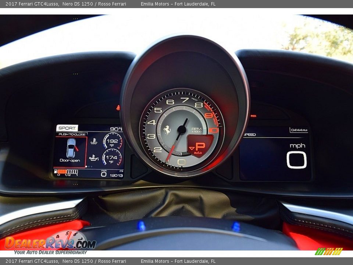Viewport: 353px width, 265px height.
Task: Click the red PARK warning light
Action: (x=253, y=116)
